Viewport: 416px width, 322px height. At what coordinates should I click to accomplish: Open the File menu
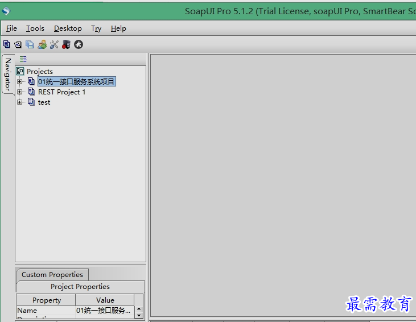[11, 28]
